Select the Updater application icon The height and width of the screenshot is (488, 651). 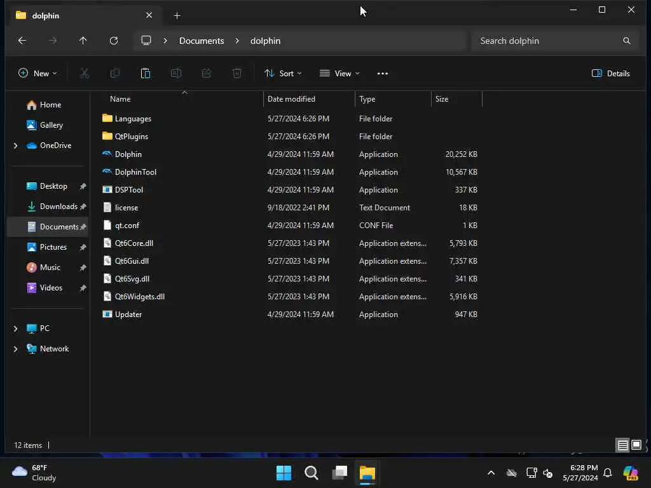[x=107, y=314]
